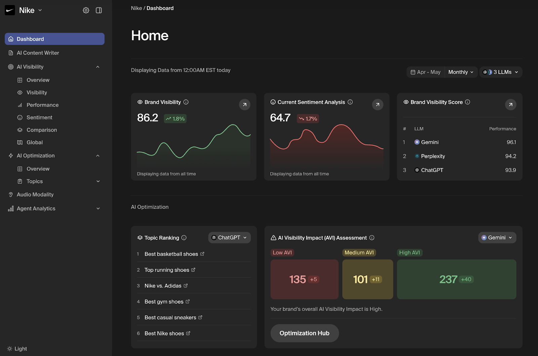Click the High AVI score card

tap(456, 279)
